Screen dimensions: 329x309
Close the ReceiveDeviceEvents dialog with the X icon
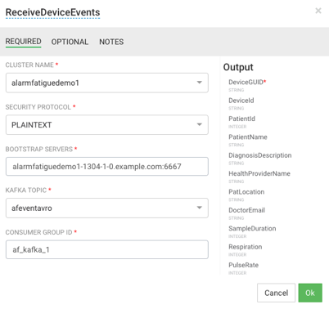tap(318, 11)
